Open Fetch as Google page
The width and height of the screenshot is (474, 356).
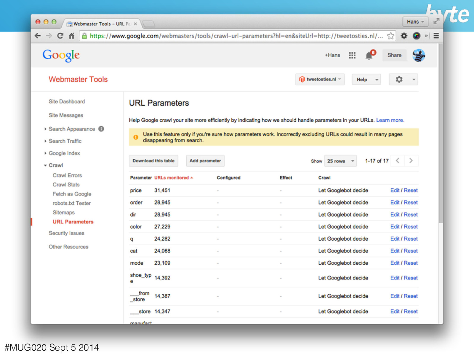point(72,194)
